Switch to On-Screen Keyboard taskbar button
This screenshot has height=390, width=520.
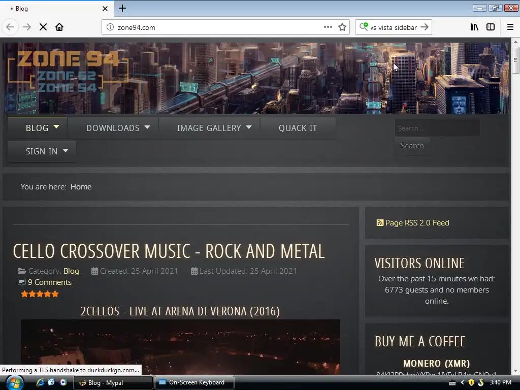click(194, 383)
